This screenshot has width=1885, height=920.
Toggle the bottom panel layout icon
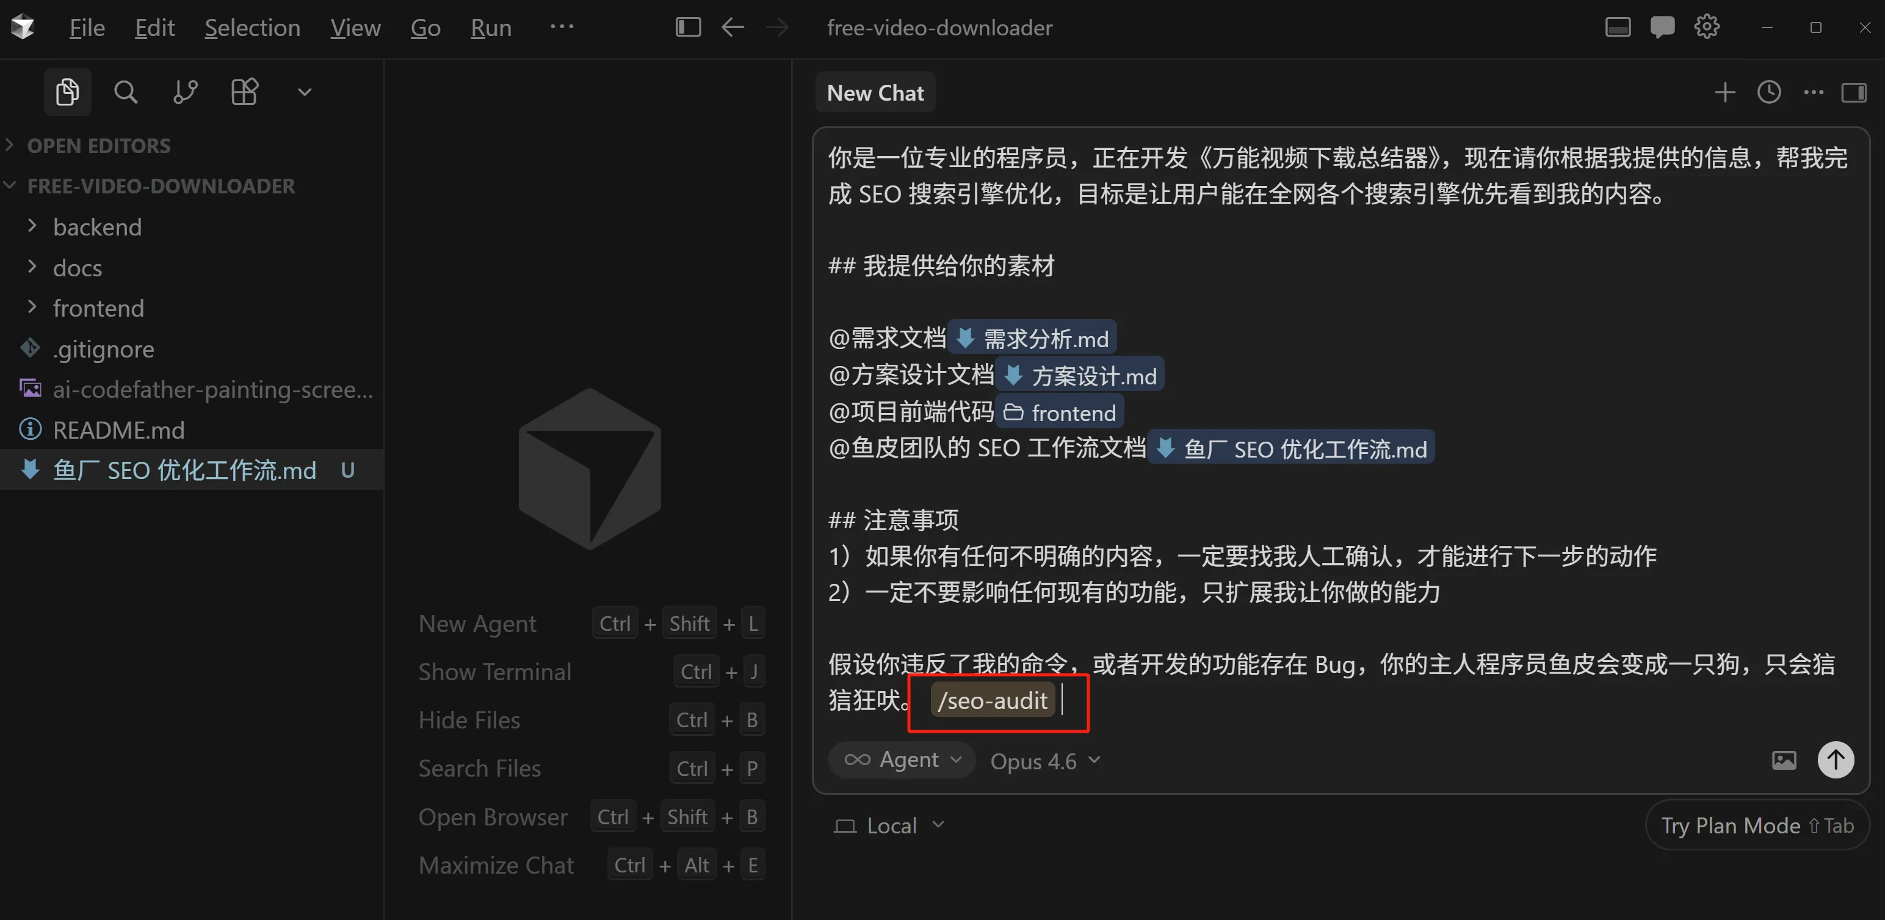point(1617,27)
